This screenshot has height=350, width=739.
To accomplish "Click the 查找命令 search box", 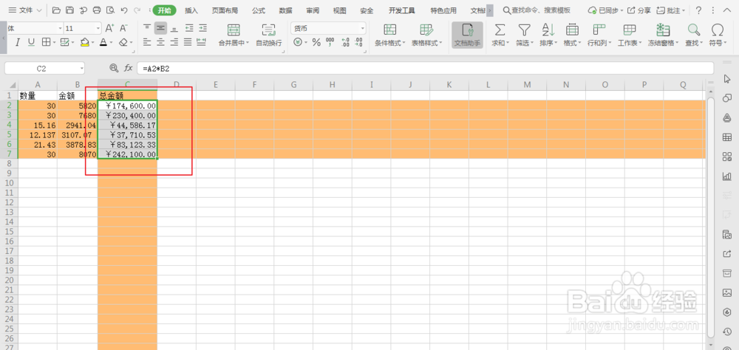I will pos(537,10).
